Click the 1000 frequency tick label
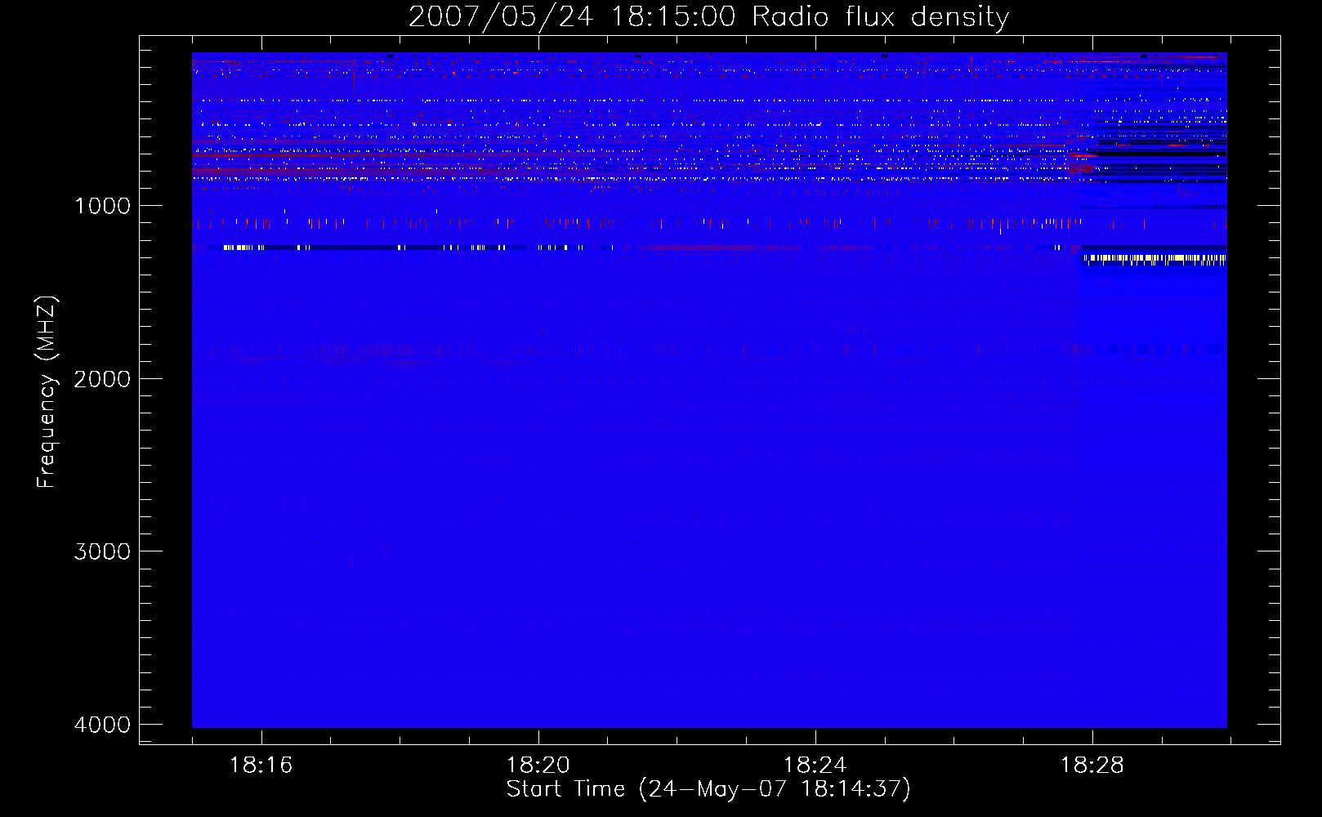The height and width of the screenshot is (817, 1322). (103, 206)
